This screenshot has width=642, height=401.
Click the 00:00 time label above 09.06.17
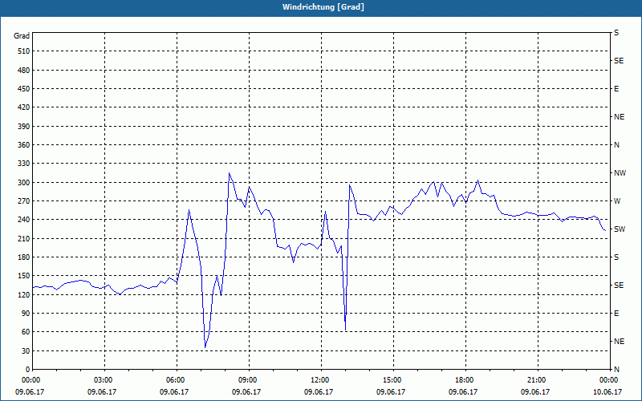coord(30,379)
